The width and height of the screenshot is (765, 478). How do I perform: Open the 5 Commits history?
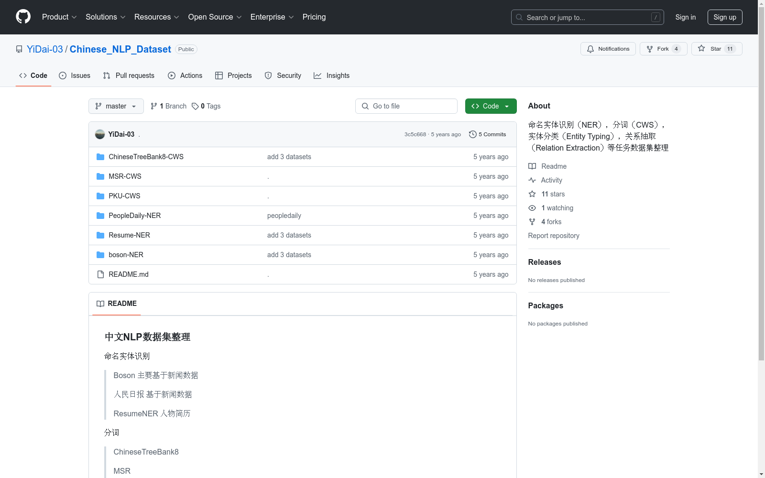coord(487,134)
